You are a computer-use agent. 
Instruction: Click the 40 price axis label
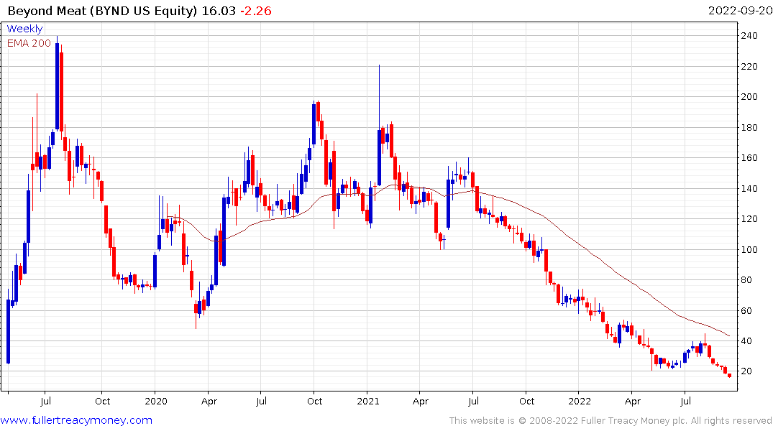[746, 341]
